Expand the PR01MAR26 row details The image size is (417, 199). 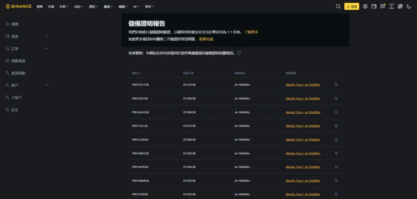coord(336,181)
